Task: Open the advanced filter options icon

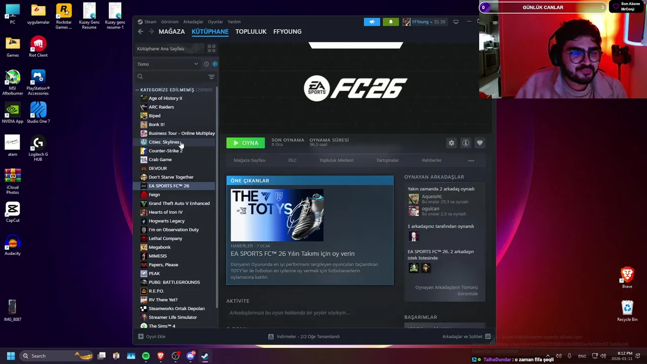Action: [211, 77]
